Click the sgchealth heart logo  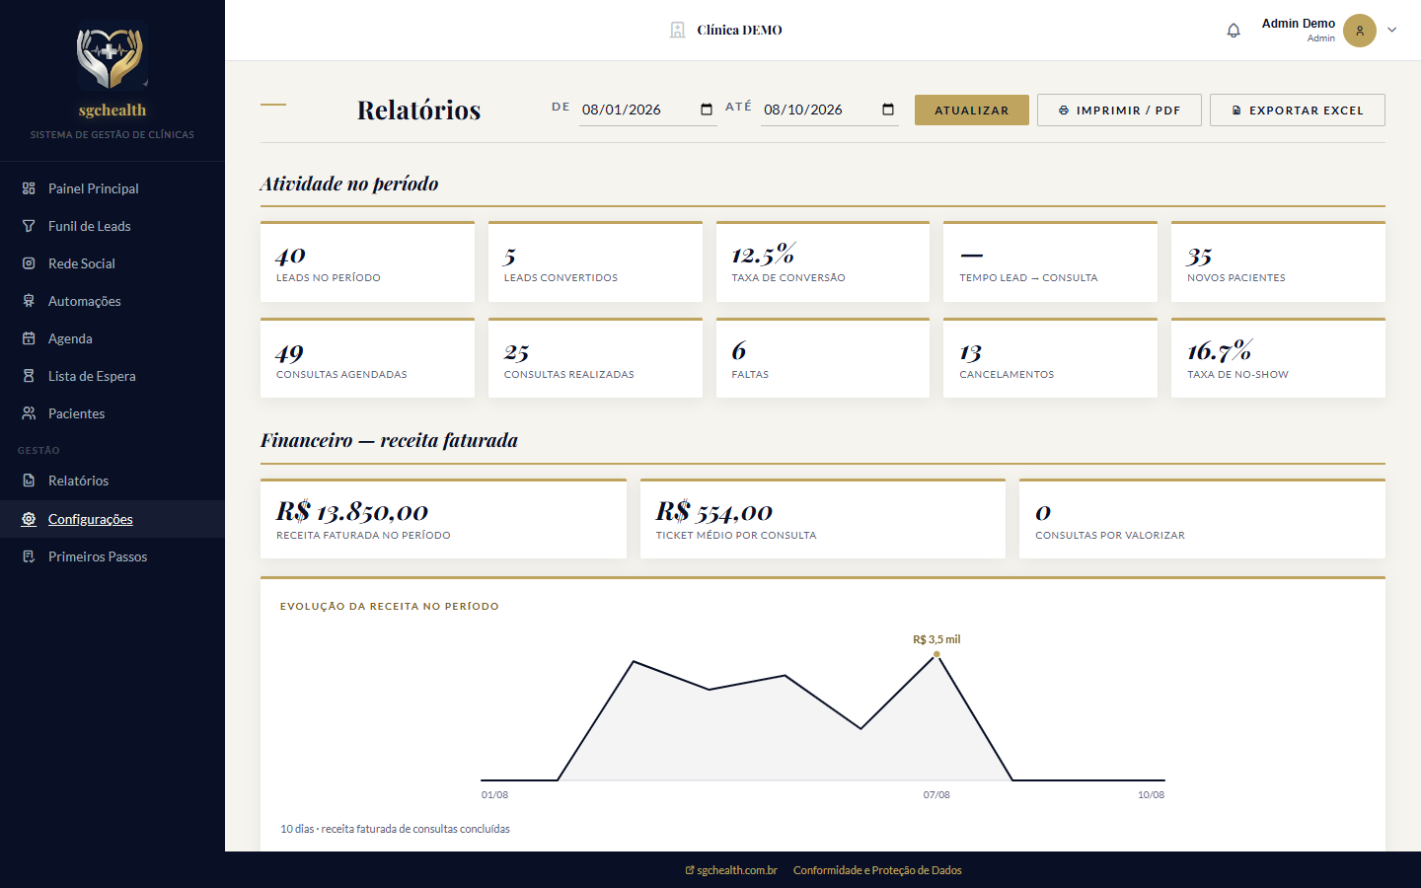click(x=112, y=57)
